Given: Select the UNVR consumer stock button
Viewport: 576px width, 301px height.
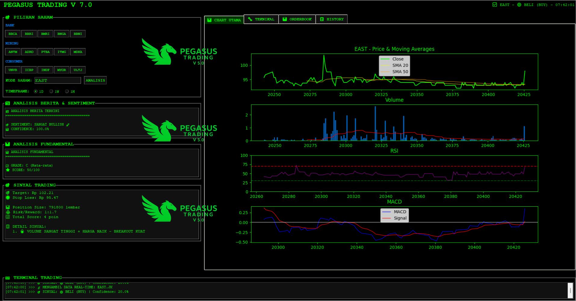Looking at the screenshot, I should (13, 70).
